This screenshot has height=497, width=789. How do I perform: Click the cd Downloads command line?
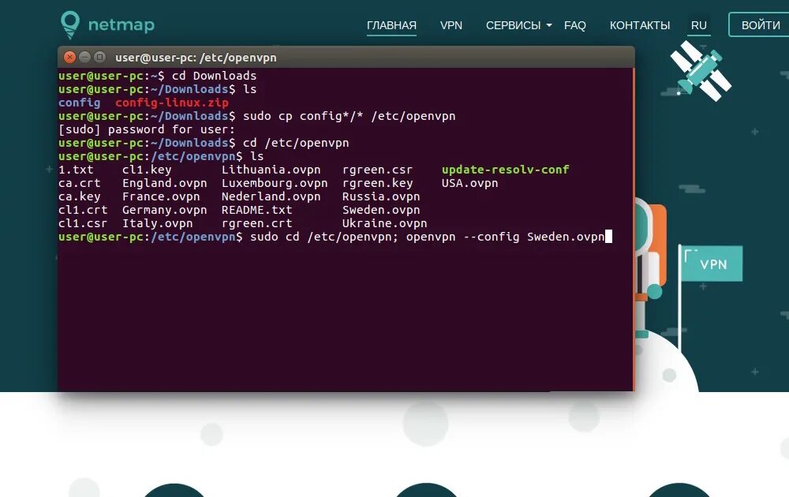click(x=215, y=76)
